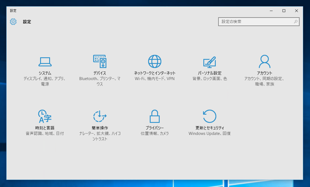
Task: Open the プライバシー padlock icon
Action: point(155,116)
